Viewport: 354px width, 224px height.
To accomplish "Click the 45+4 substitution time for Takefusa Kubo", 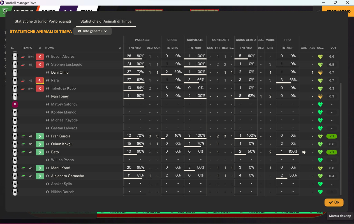I will [31, 88].
